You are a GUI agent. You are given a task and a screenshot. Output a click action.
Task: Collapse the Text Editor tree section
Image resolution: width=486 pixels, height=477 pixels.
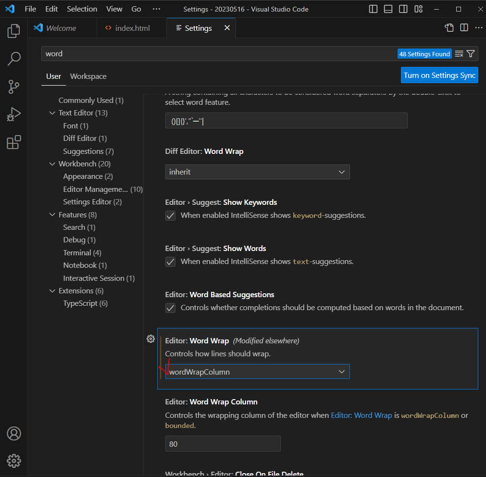click(52, 113)
